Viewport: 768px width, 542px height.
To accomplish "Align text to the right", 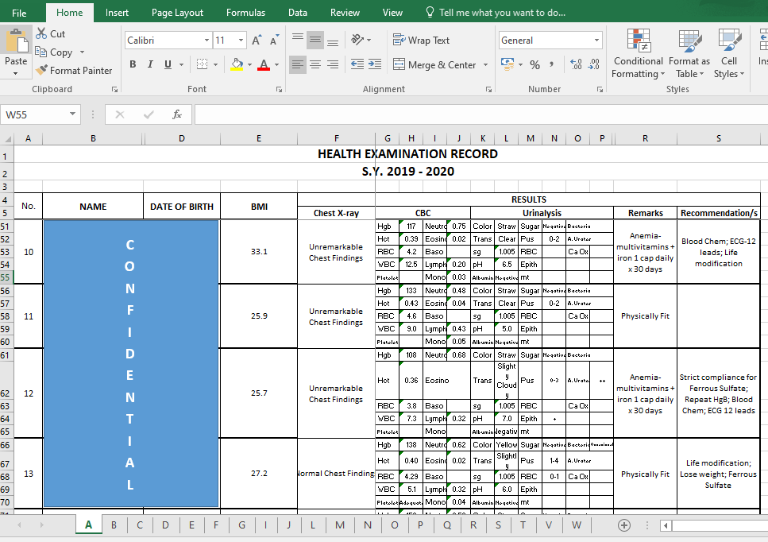I will (333, 64).
